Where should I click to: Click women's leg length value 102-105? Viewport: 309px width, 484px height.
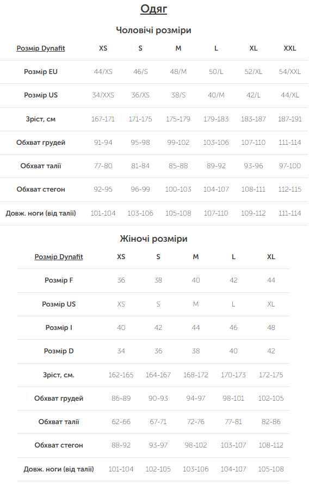coord(158,469)
